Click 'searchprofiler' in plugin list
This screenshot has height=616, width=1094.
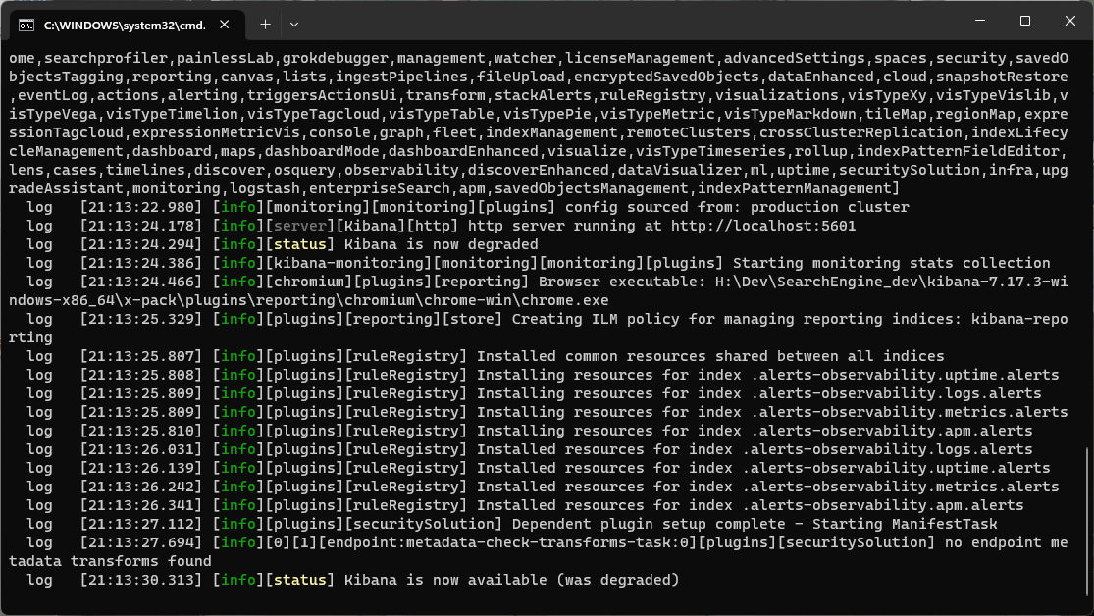(106, 58)
